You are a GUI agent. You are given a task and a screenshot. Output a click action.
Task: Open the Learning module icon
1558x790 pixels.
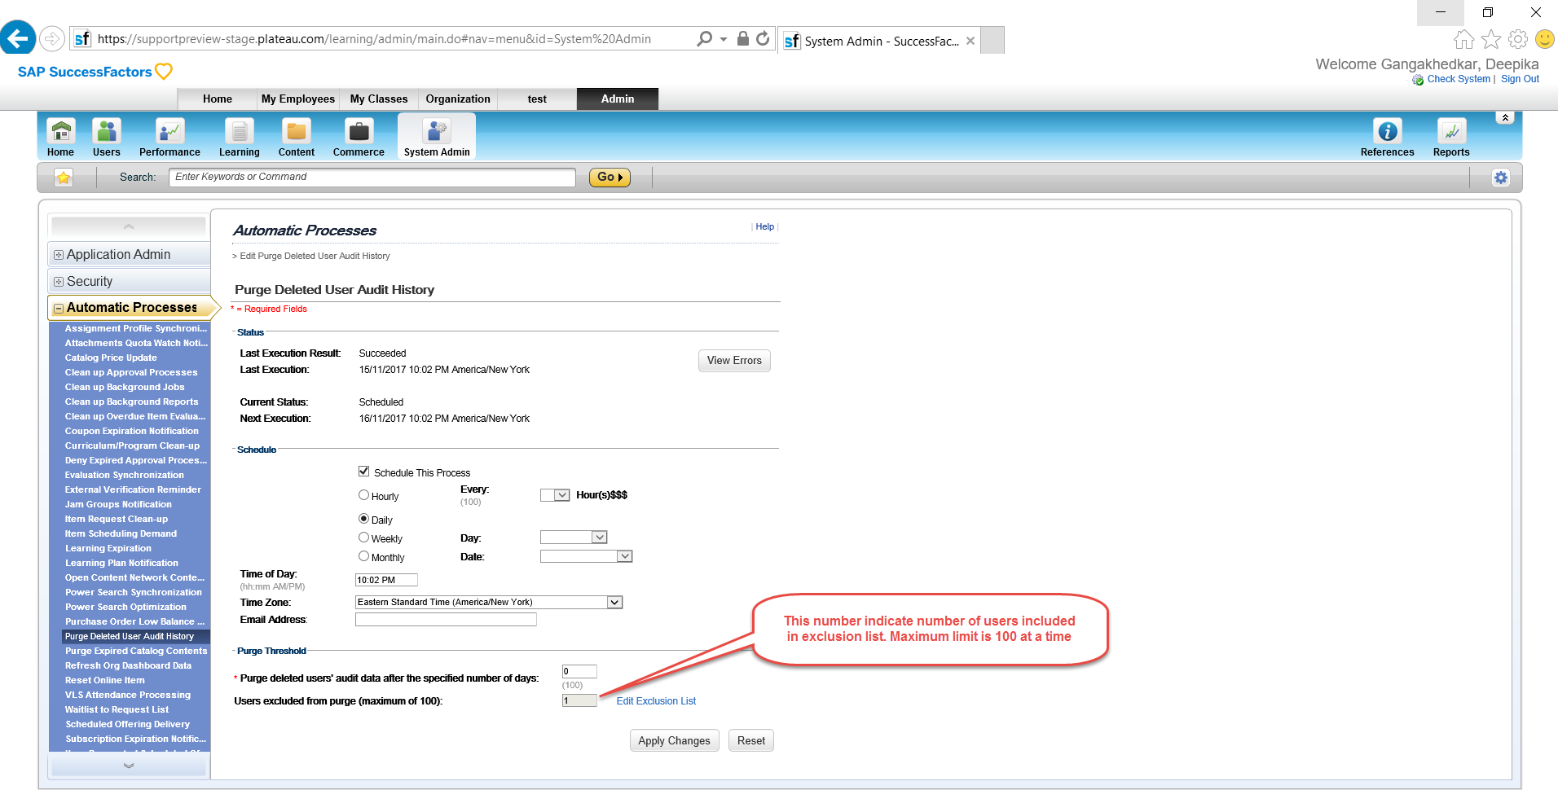click(239, 137)
